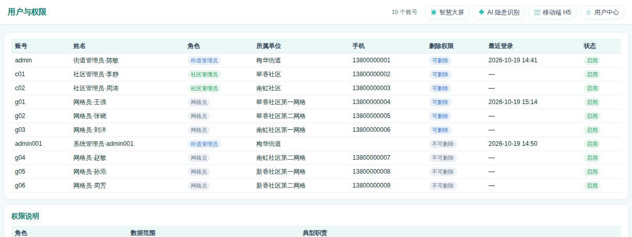Viewport: 632px width, 237px height.
Task: Click 账号 column header
Action: [x=21, y=46]
